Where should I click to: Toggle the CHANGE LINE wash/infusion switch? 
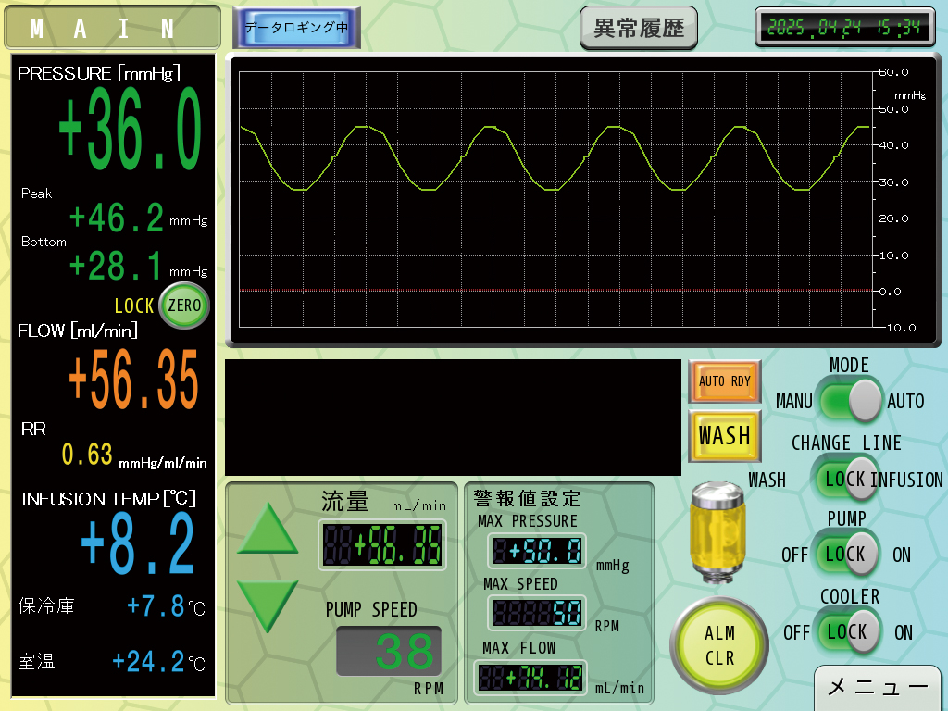click(x=845, y=479)
